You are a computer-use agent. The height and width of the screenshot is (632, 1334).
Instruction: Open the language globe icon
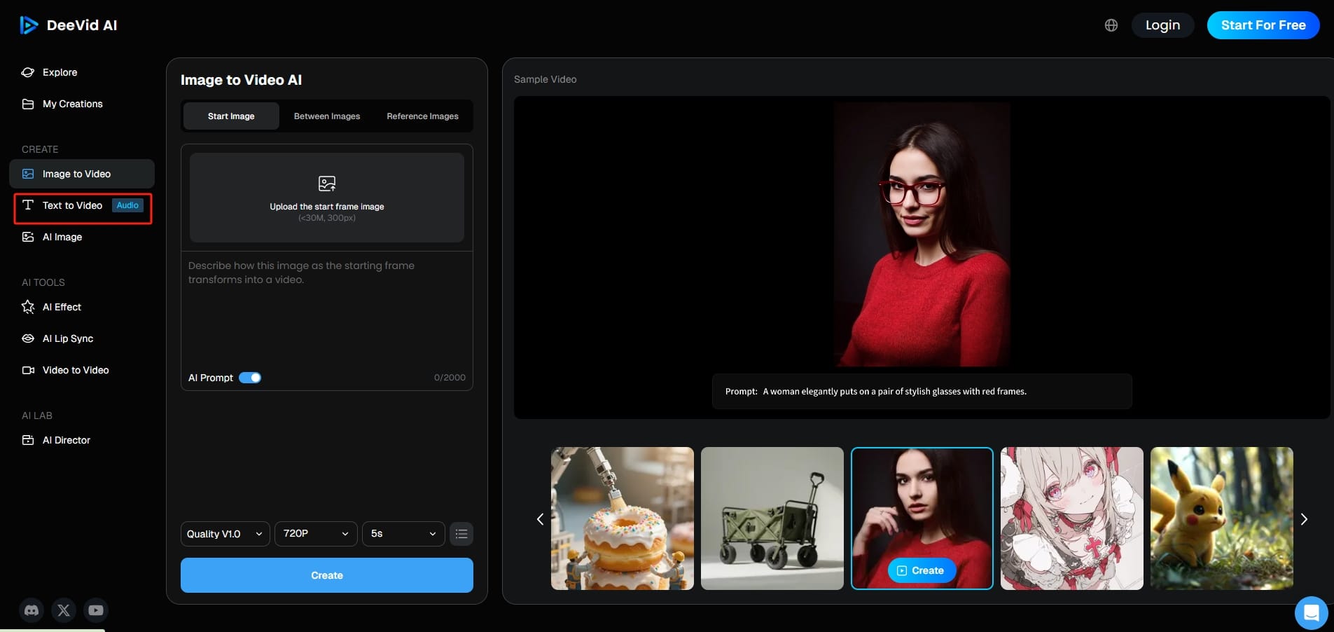tap(1111, 25)
